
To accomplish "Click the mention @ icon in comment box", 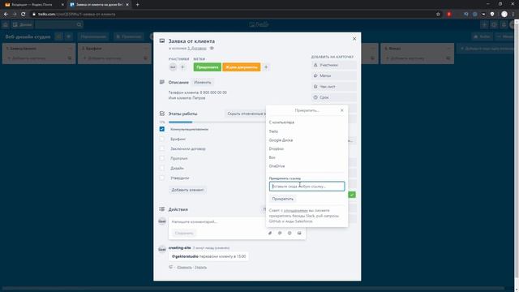I will point(280,233).
